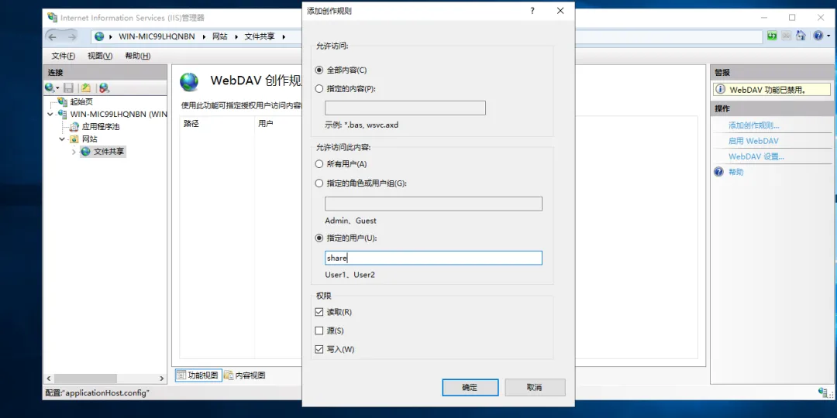This screenshot has width=837, height=418.
Task: Click the 应用程序池 application pools icon
Action: (74, 127)
